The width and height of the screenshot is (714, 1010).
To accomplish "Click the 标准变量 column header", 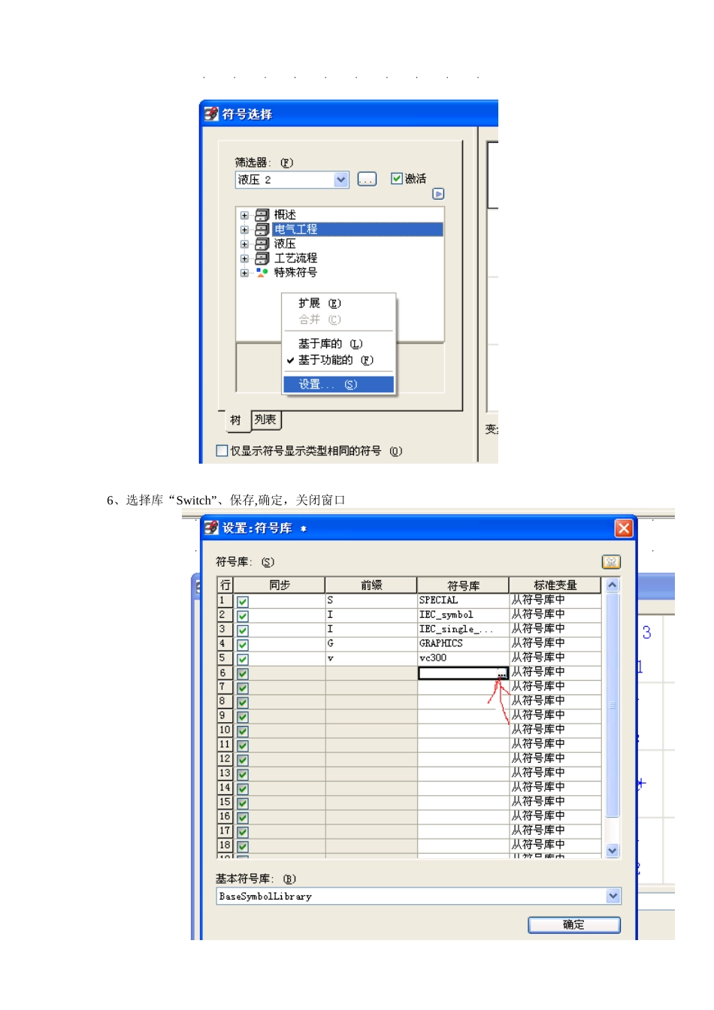I will 555,585.
